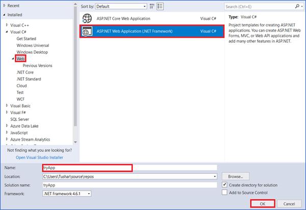Click the ASP.NET Core Web Application globe icon

point(87,18)
